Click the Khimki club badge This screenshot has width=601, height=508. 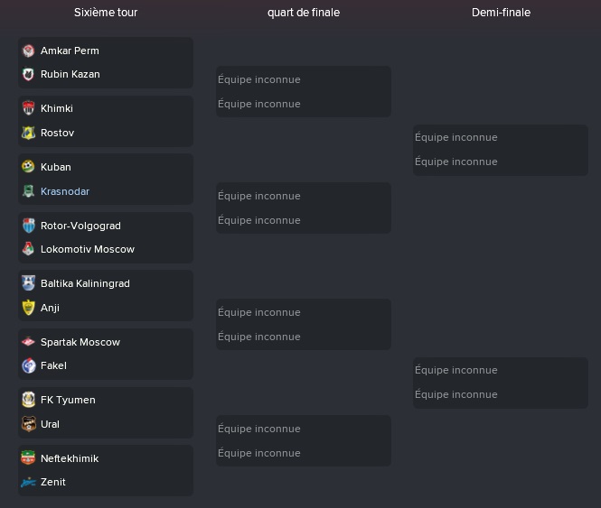[28, 108]
